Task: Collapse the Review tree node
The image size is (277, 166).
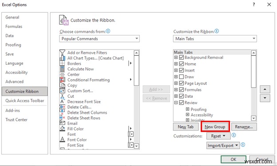Action: [x=176, y=103]
